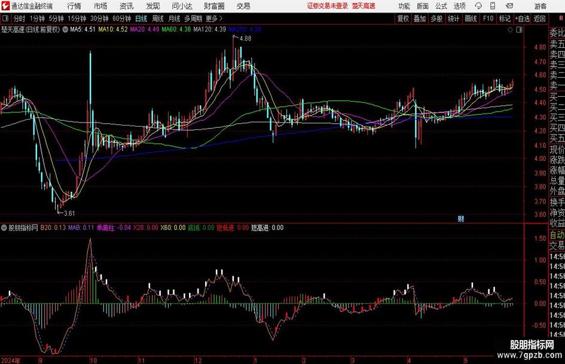Click the 2024年 timeline label
This screenshot has height=364, width=565.
(11, 360)
